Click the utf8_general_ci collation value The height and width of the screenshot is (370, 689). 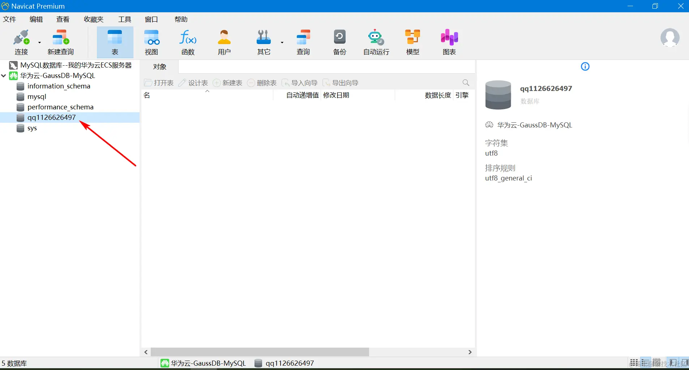click(x=508, y=178)
